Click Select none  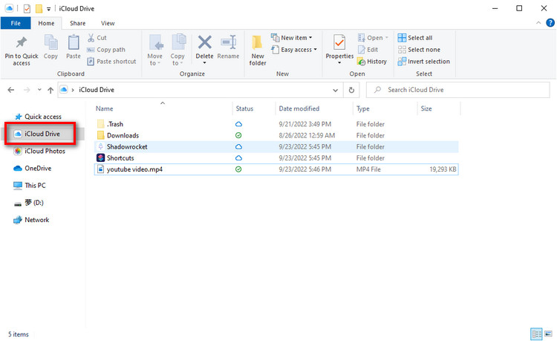pos(419,50)
